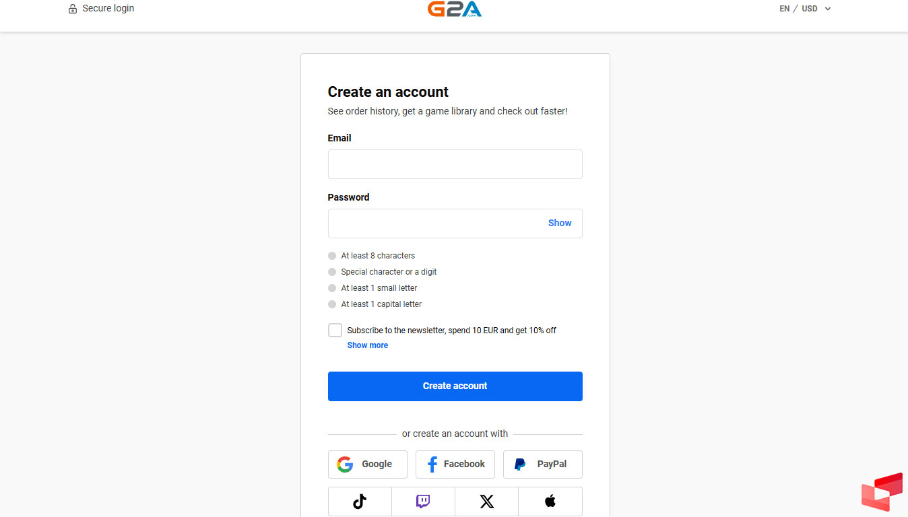Select the TikTok sign-up icon

(x=359, y=501)
